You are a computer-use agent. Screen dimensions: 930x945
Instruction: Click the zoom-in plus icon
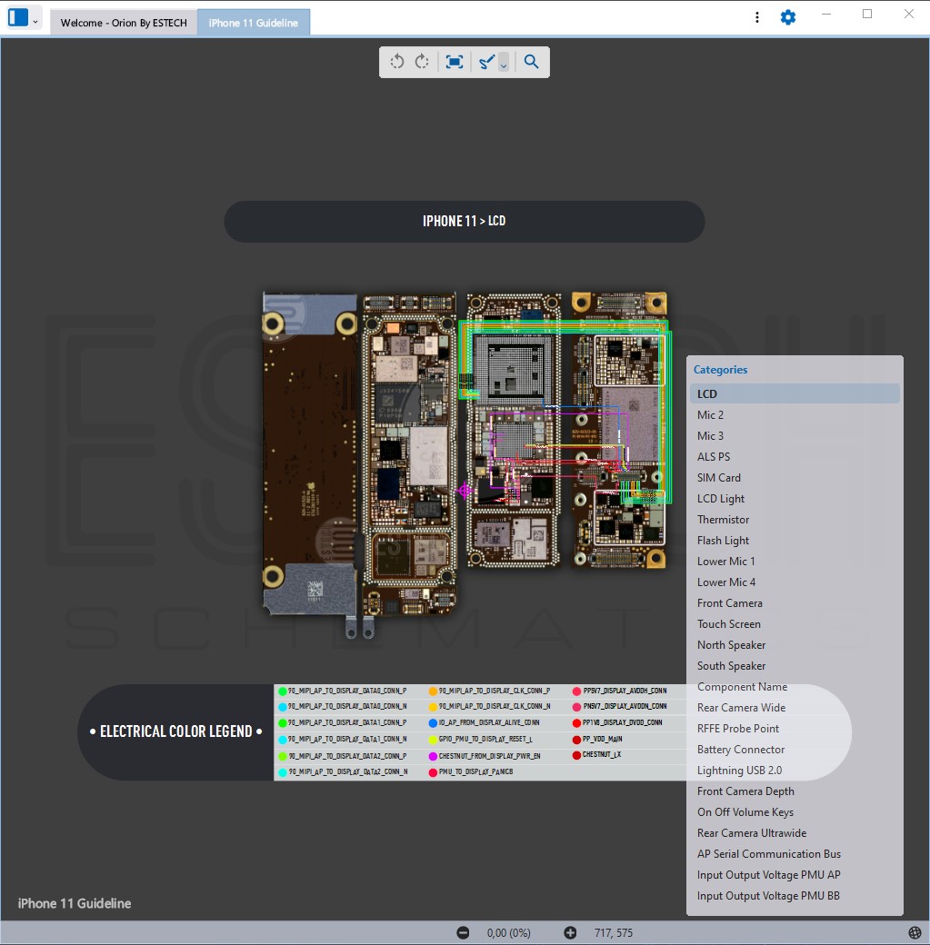click(x=570, y=933)
